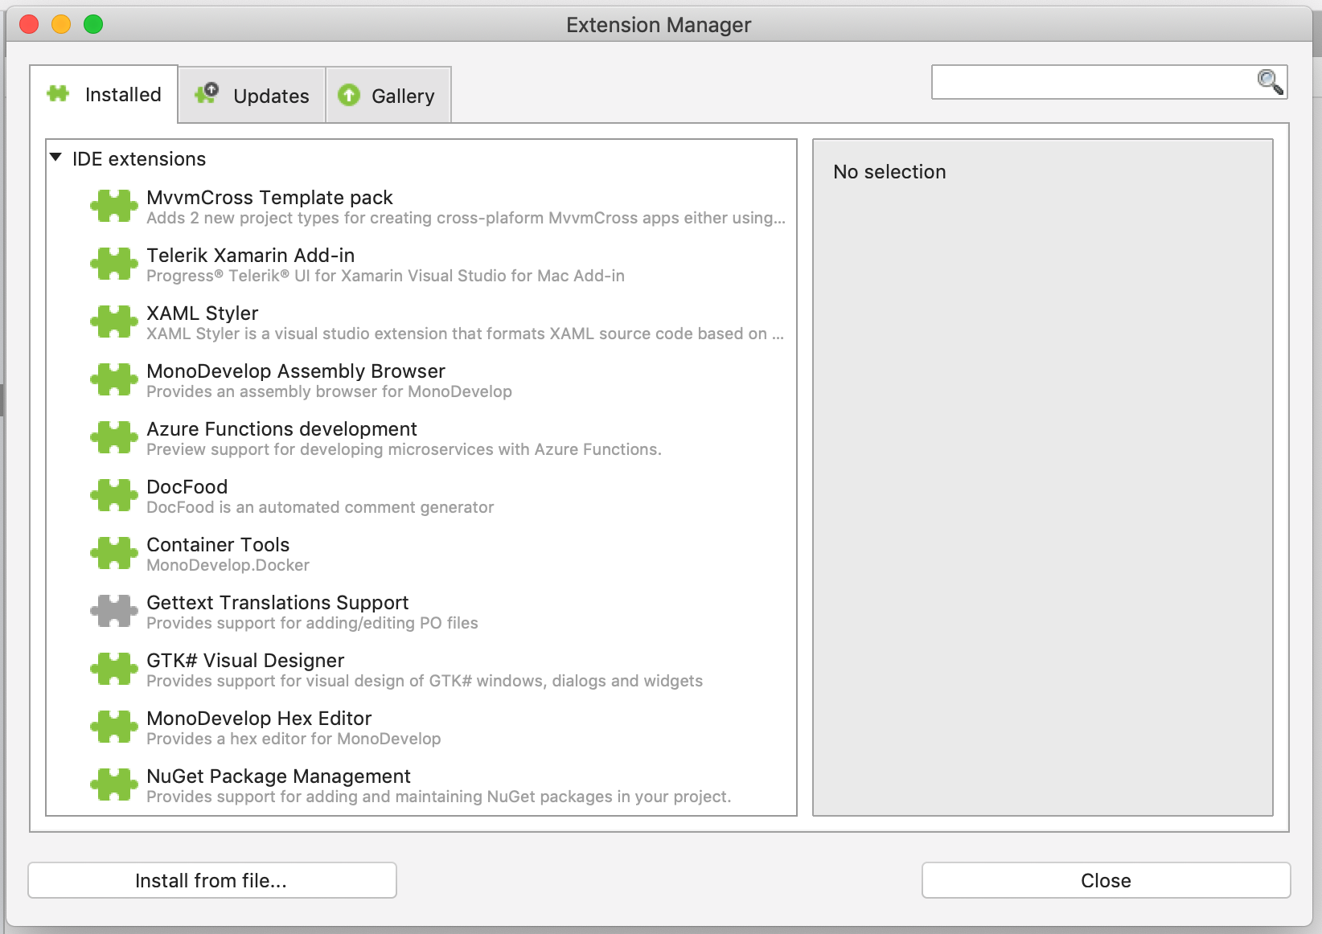Click the magnifying glass search icon

pos(1270,81)
